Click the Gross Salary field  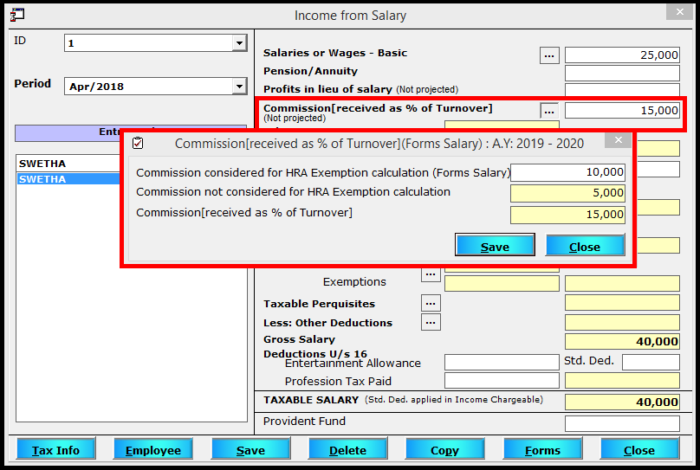pos(622,341)
